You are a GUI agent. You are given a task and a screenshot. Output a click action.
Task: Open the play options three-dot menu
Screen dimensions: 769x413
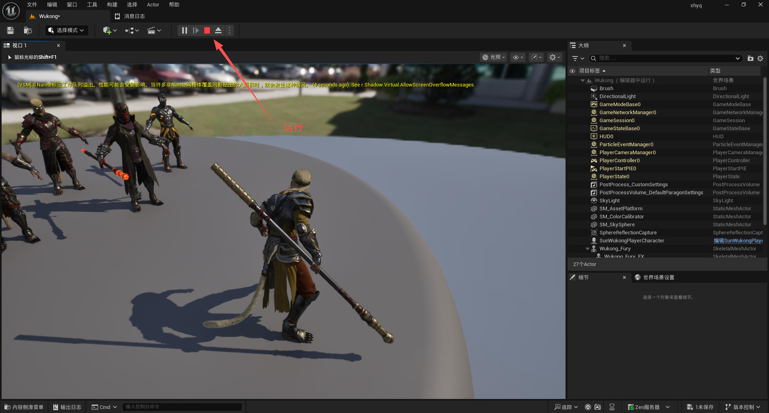pyautogui.click(x=229, y=30)
